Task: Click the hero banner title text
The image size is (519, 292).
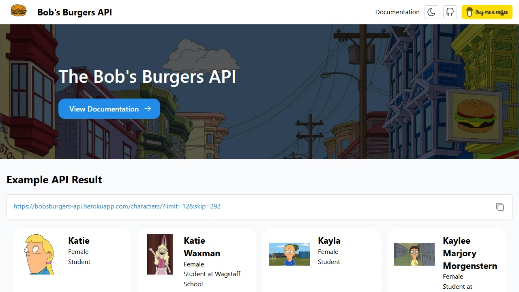Action: [x=148, y=76]
